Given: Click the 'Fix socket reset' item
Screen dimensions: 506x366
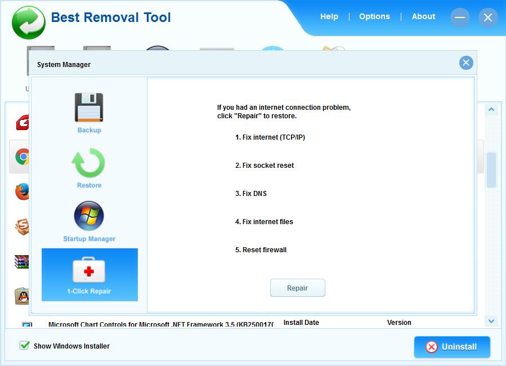Looking at the screenshot, I should [x=265, y=165].
